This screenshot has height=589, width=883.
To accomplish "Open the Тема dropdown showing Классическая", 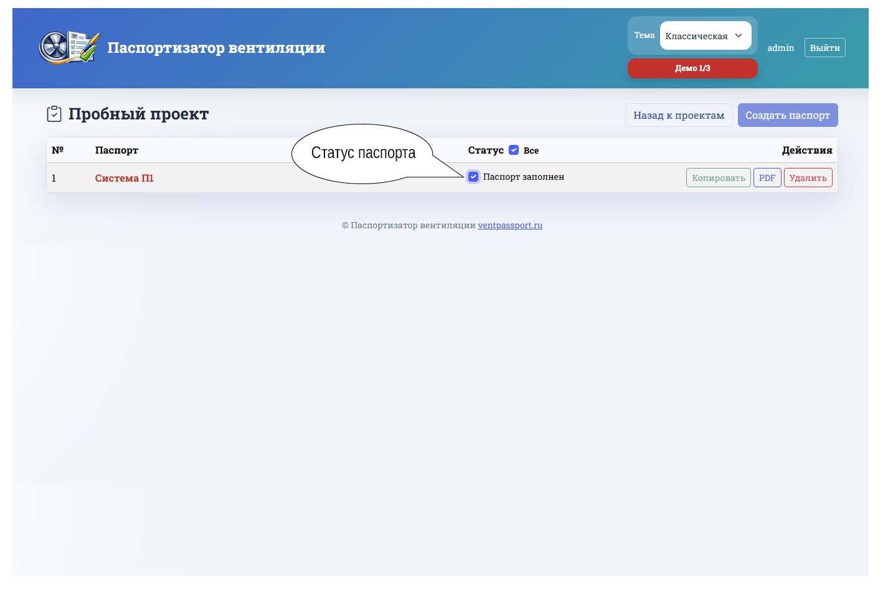I will click(x=706, y=35).
